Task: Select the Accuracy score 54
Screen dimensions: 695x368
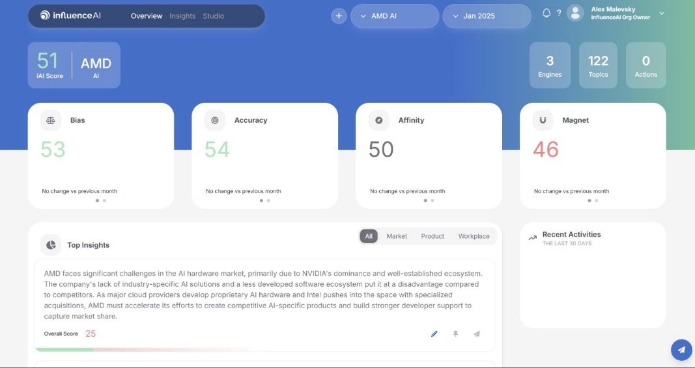Action: pyautogui.click(x=217, y=150)
